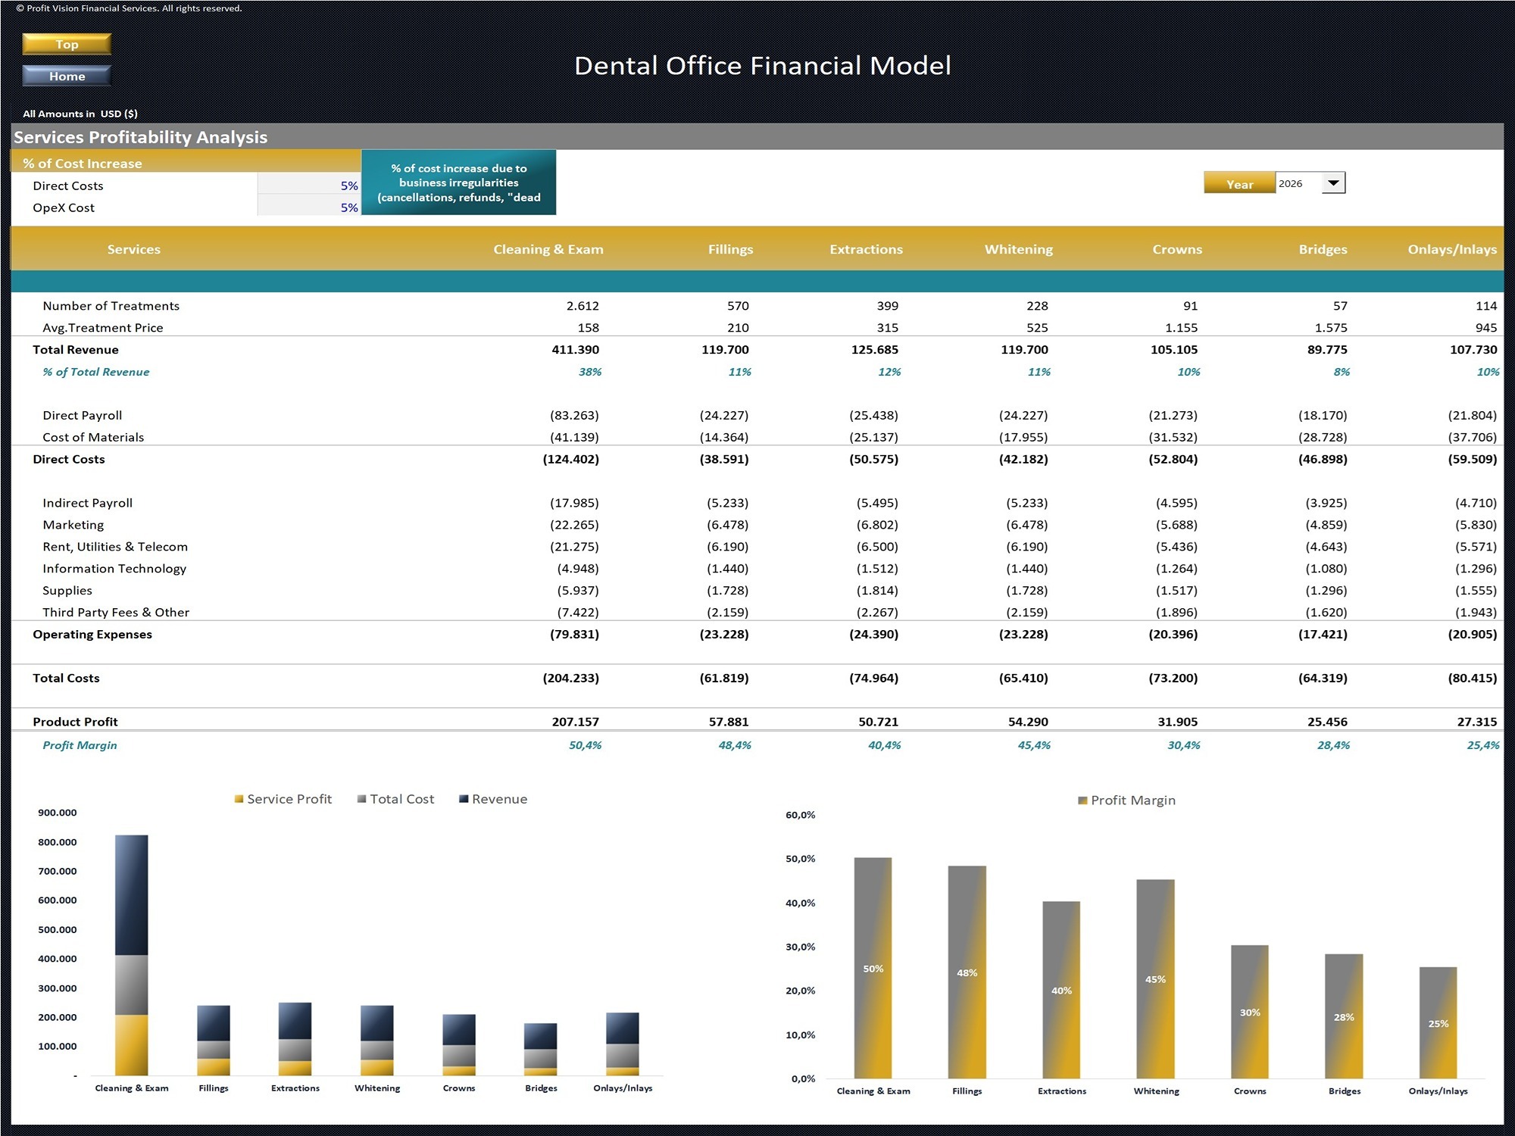The image size is (1515, 1136).
Task: Click the Total Costs row label
Action: pos(66,679)
